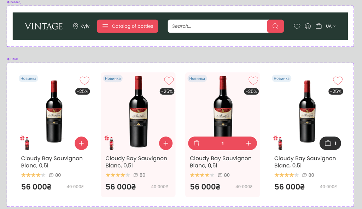Toggle favorite heart on first card
The height and width of the screenshot is (209, 362).
[x=84, y=81]
